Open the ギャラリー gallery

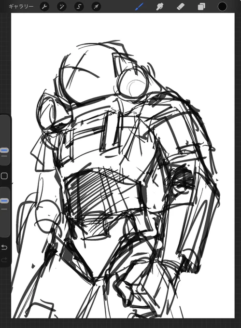(x=21, y=6)
